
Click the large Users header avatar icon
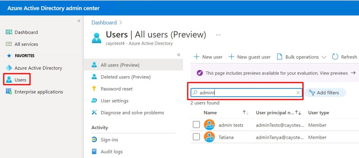[x=96, y=38]
